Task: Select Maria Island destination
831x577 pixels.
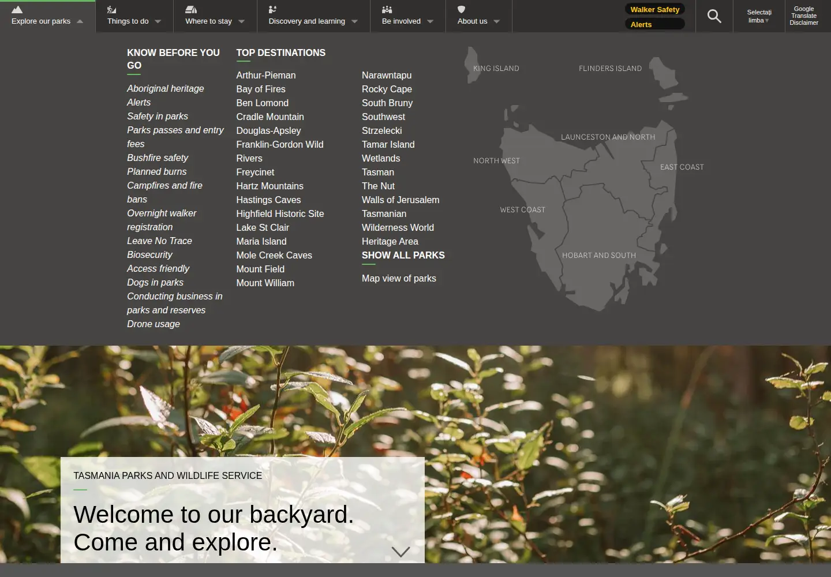Action: pyautogui.click(x=261, y=241)
